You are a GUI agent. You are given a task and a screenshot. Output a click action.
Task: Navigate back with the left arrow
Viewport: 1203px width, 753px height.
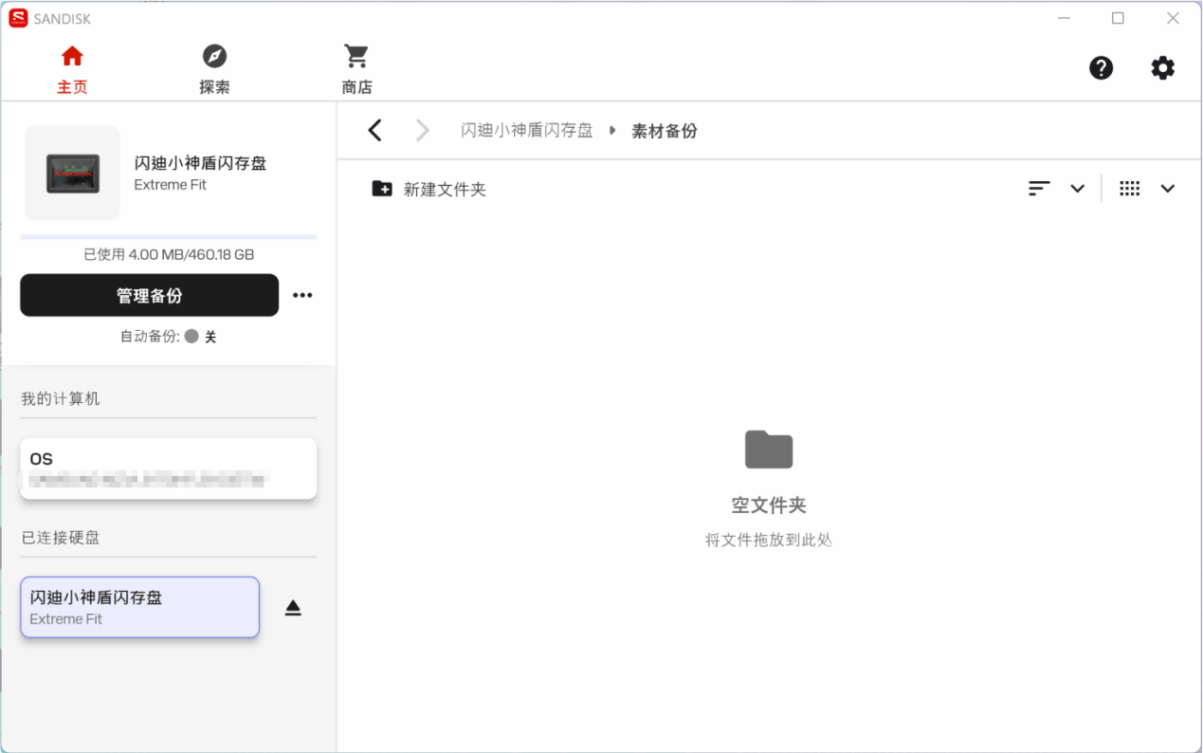pyautogui.click(x=375, y=131)
